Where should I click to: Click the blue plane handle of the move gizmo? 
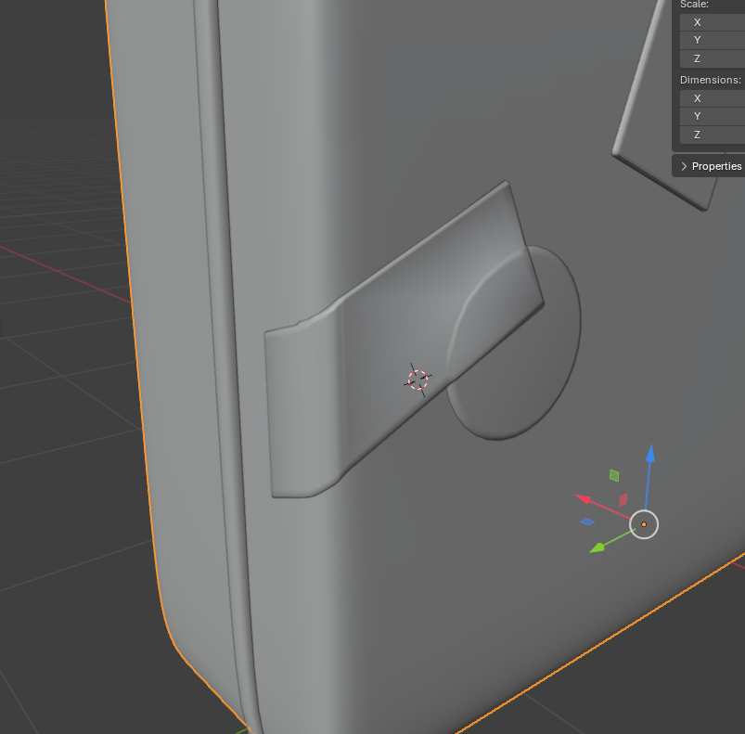tap(587, 522)
